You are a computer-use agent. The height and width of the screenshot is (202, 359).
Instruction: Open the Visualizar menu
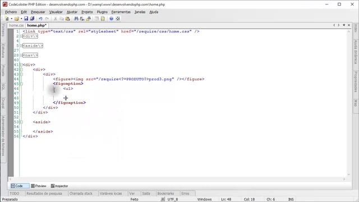click(x=56, y=12)
